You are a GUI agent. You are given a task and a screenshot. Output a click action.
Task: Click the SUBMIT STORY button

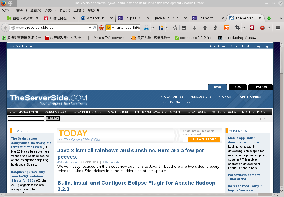(x=204, y=140)
